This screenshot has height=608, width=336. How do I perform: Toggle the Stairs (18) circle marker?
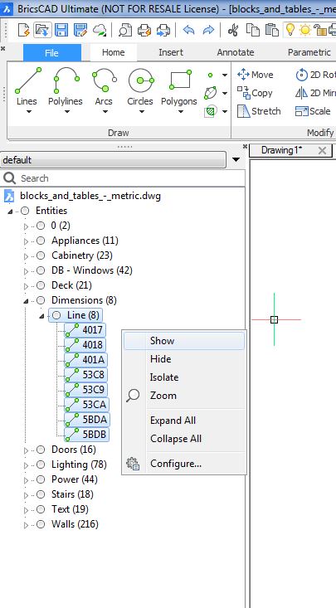41,494
